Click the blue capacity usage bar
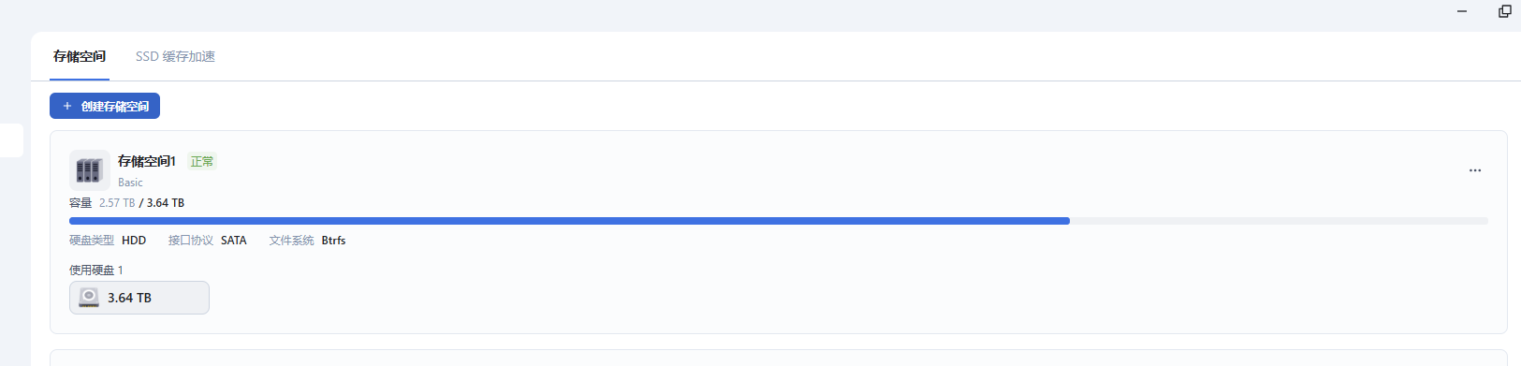 [x=569, y=221]
